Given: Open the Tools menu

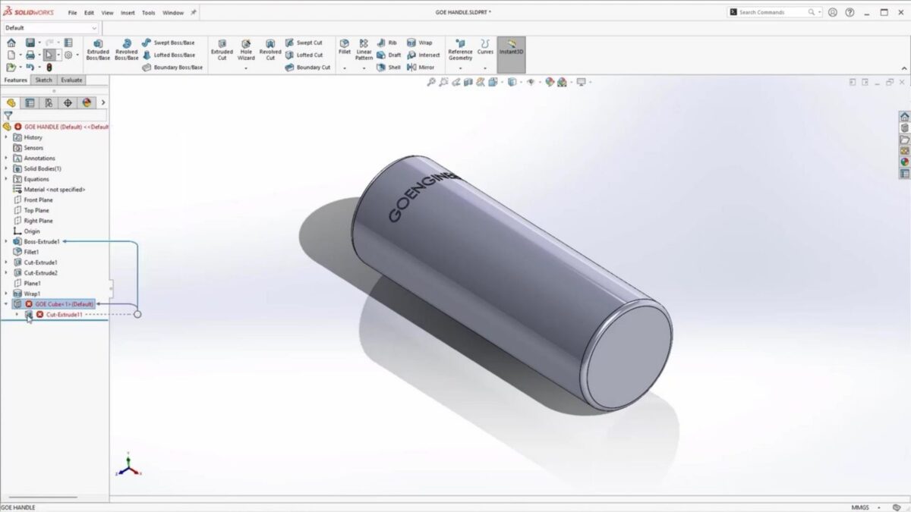Looking at the screenshot, I should coord(148,13).
